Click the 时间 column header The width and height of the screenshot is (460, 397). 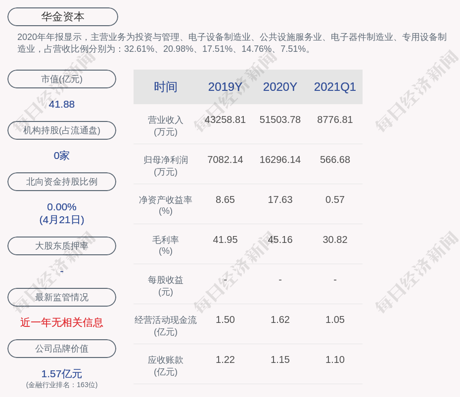tap(166, 87)
